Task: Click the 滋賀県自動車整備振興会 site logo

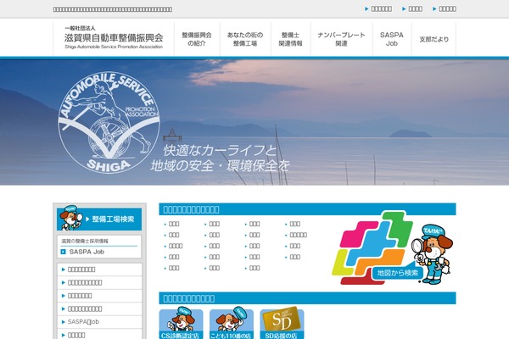Action: tap(114, 37)
